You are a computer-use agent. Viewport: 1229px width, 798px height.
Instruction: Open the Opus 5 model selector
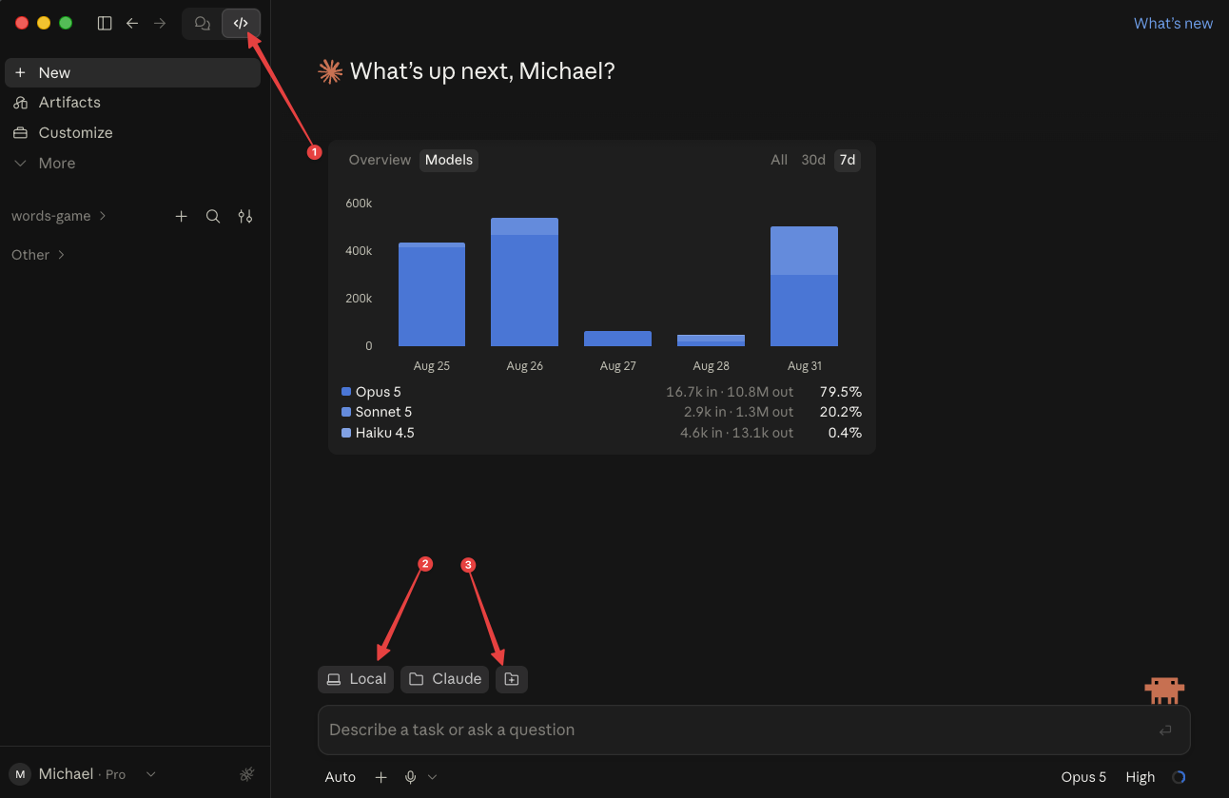[x=1083, y=777]
